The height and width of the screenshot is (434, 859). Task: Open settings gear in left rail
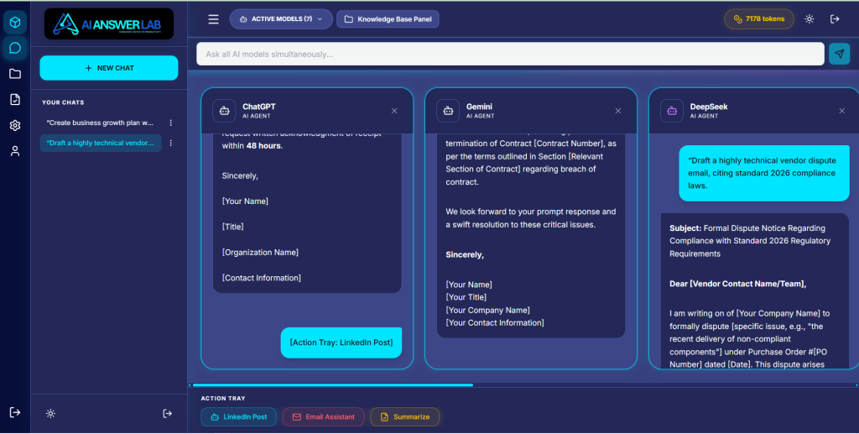15,126
